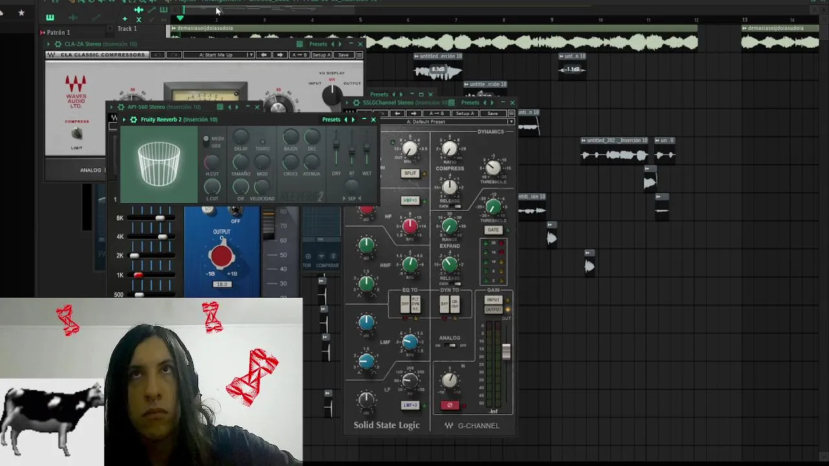Click A→B copy in CLA-2A toolbar

point(299,55)
